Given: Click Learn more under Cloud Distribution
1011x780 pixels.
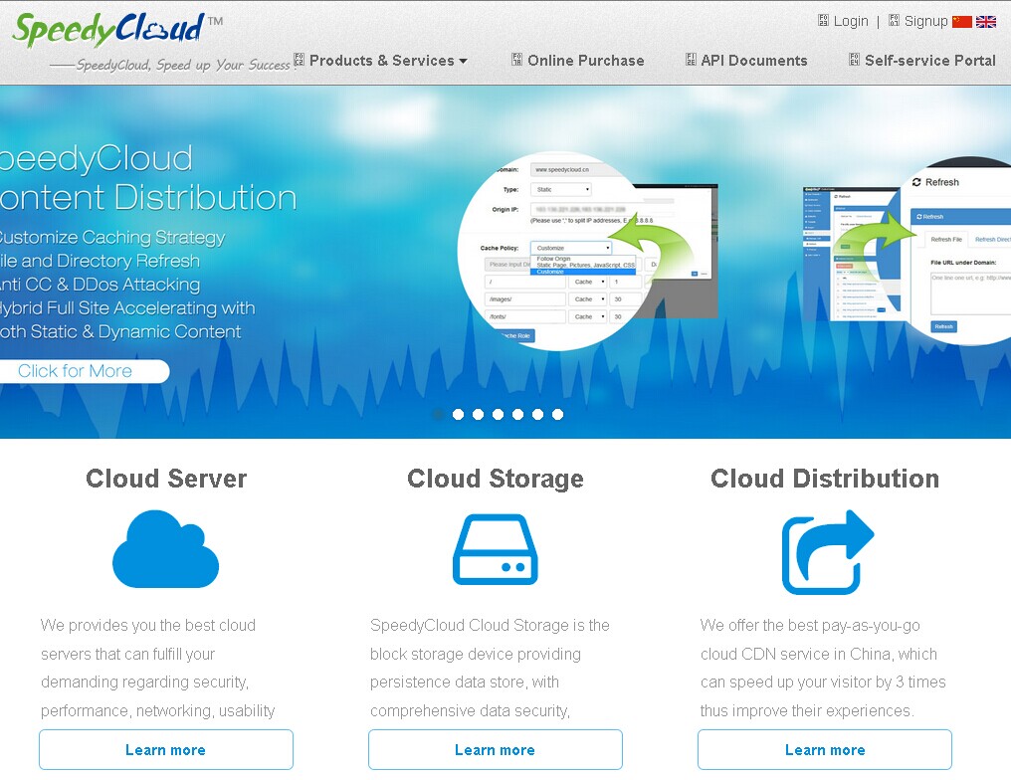Looking at the screenshot, I should pyautogui.click(x=825, y=750).
